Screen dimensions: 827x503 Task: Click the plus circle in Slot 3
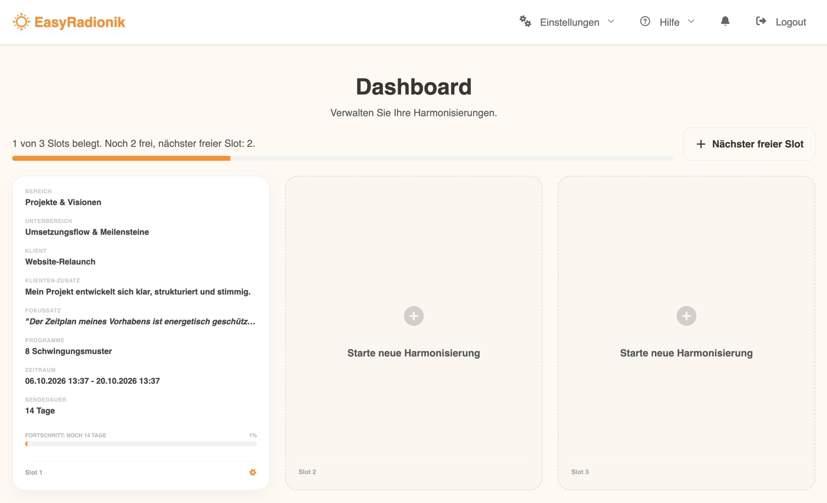click(x=686, y=316)
